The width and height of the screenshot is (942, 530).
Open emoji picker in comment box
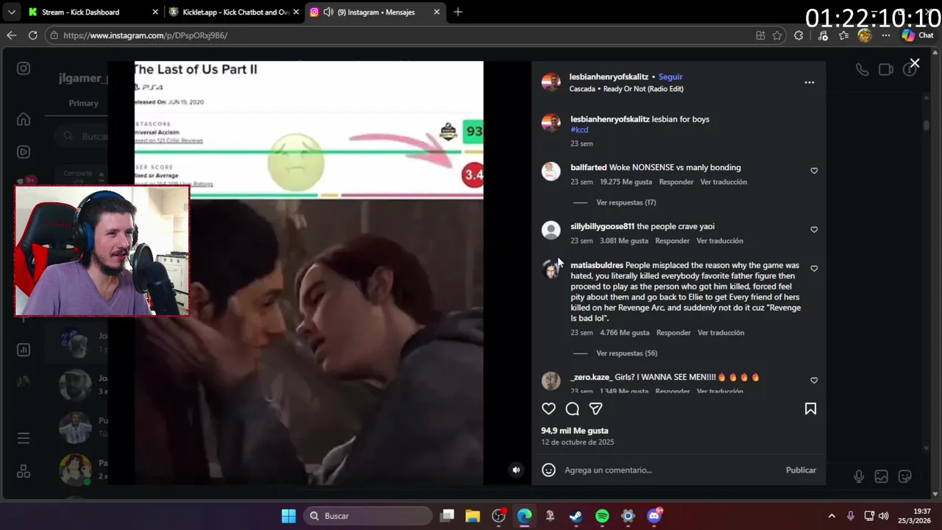548,470
